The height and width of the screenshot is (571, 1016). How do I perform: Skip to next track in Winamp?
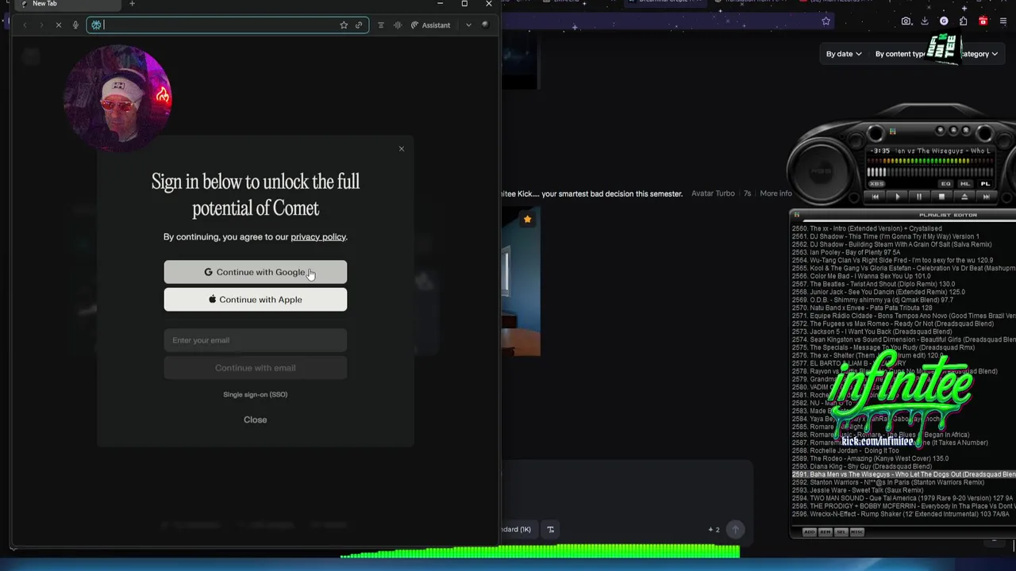[x=985, y=197]
